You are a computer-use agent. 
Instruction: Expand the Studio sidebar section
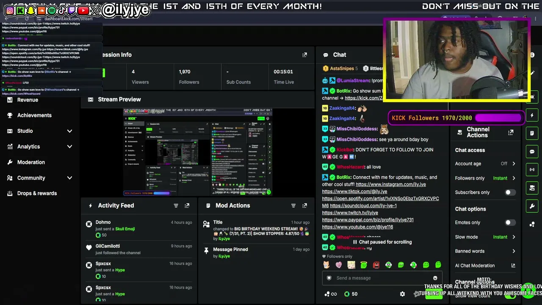coord(69,131)
